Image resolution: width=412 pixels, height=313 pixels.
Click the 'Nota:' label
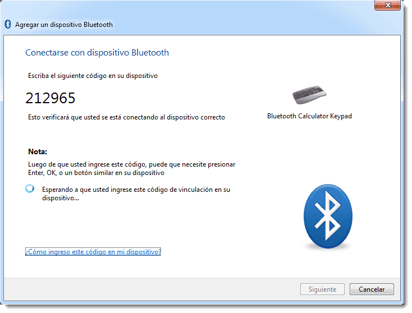click(38, 151)
